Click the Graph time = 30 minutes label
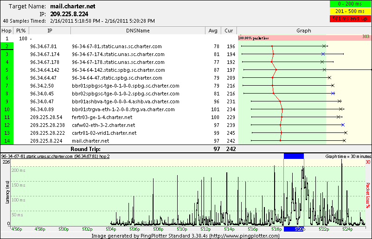The width and height of the screenshot is (372, 239). click(x=345, y=157)
